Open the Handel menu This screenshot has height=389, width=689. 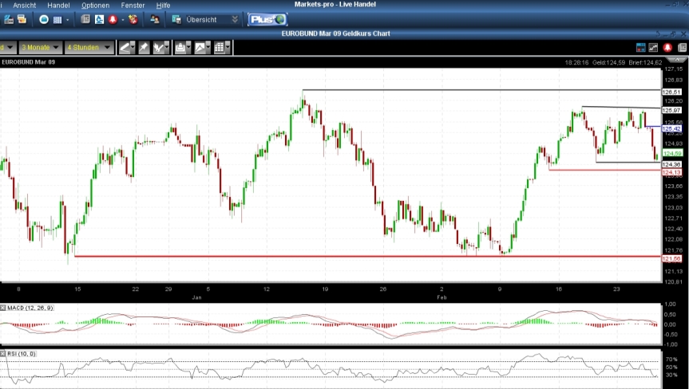(x=58, y=6)
